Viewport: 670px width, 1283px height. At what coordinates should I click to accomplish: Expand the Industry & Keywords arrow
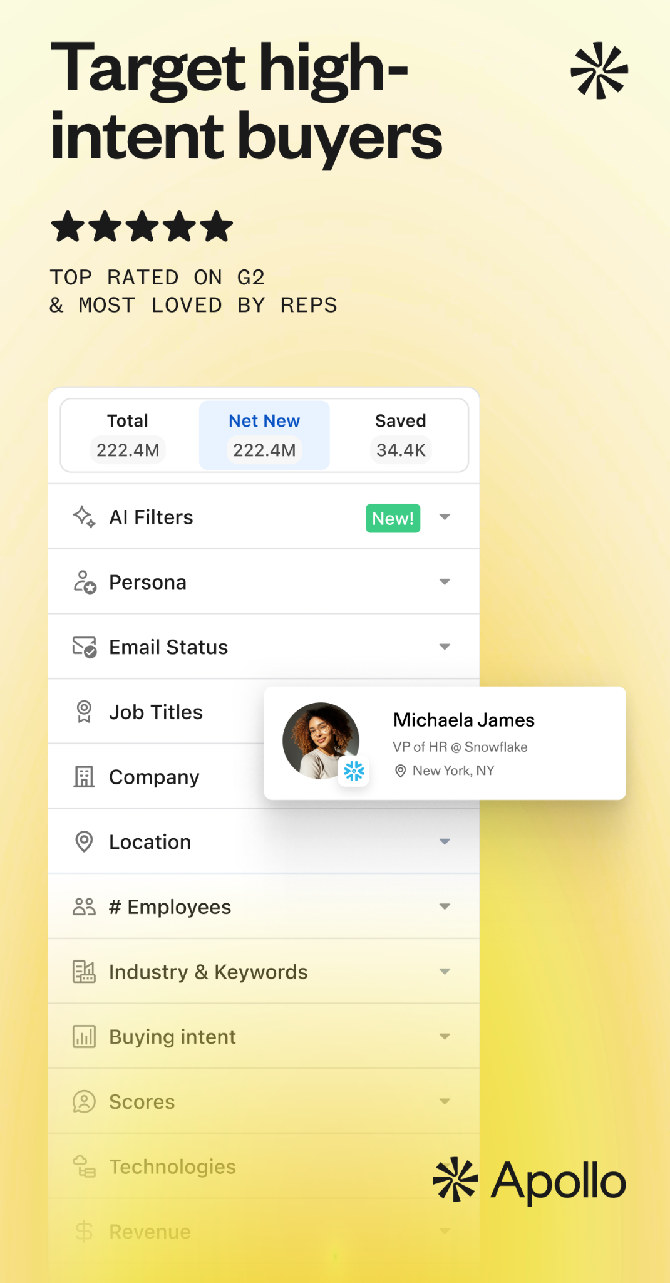pyautogui.click(x=445, y=972)
